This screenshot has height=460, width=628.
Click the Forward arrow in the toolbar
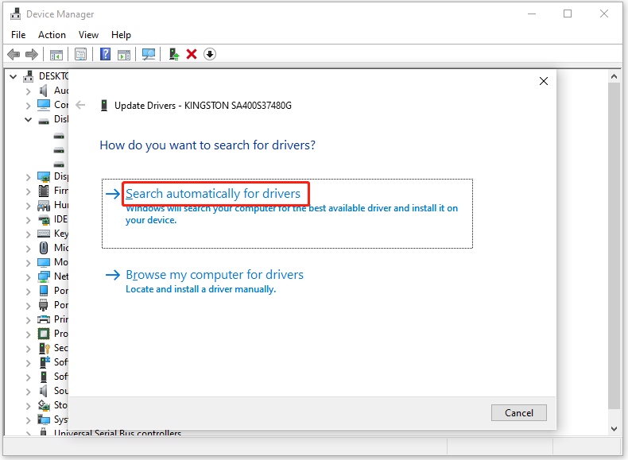[32, 54]
